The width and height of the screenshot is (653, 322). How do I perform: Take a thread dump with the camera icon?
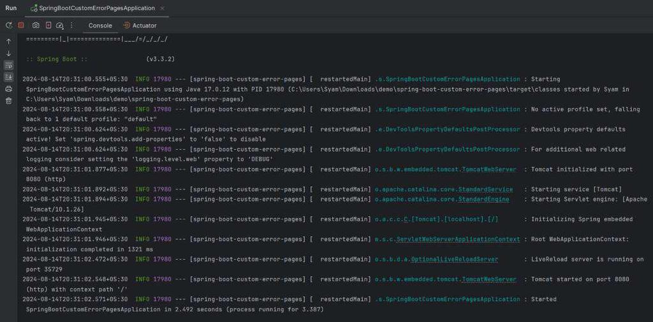pyautogui.click(x=36, y=26)
